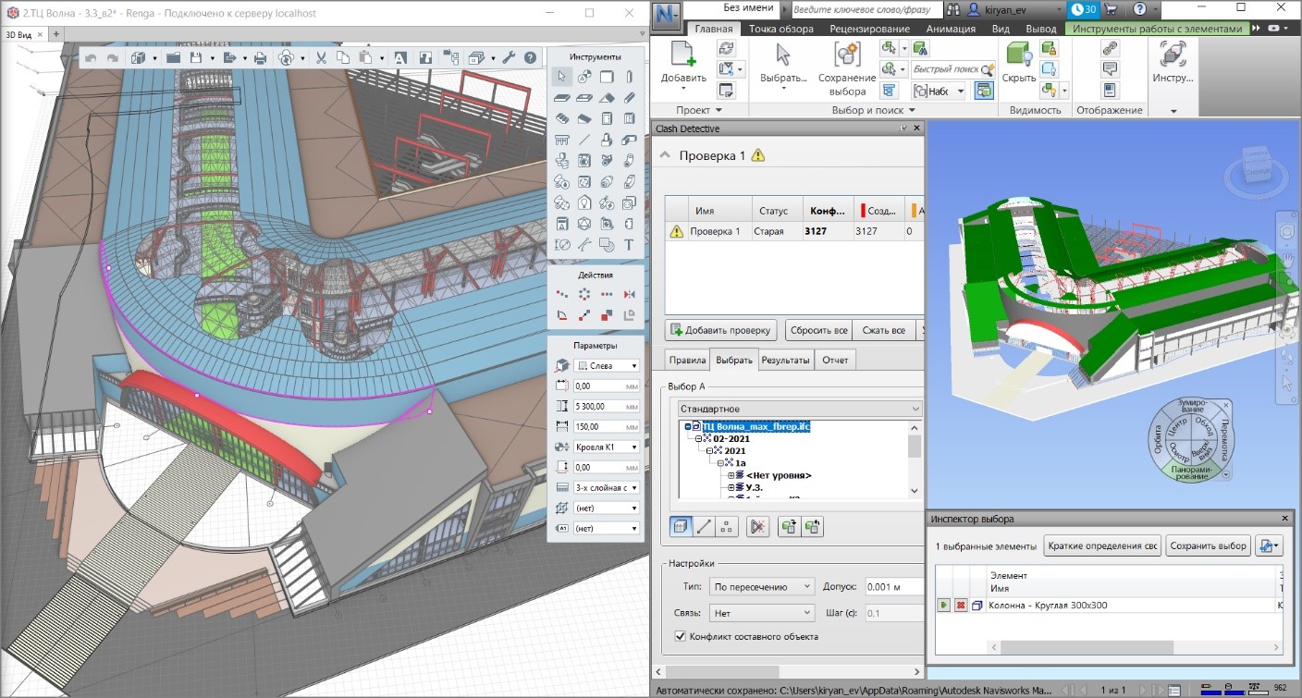
Task: Select the Door tool in Инструменты panel
Action: pos(607,118)
